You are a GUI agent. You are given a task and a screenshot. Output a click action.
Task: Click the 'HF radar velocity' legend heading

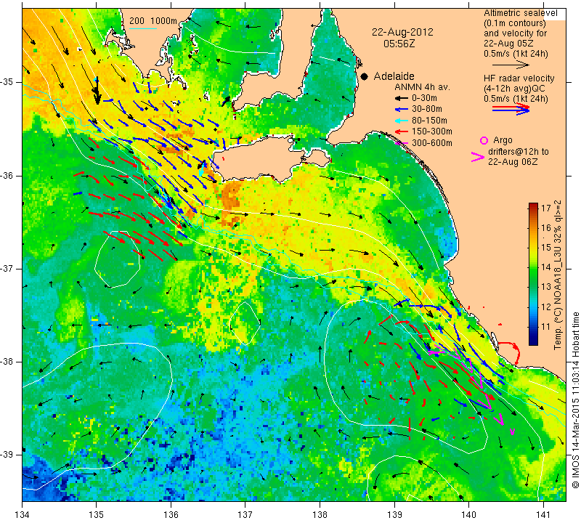pos(519,78)
